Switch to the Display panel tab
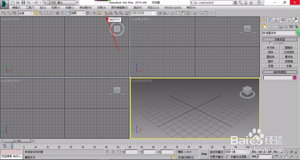The height and width of the screenshot is (160, 300). pos(289,20)
